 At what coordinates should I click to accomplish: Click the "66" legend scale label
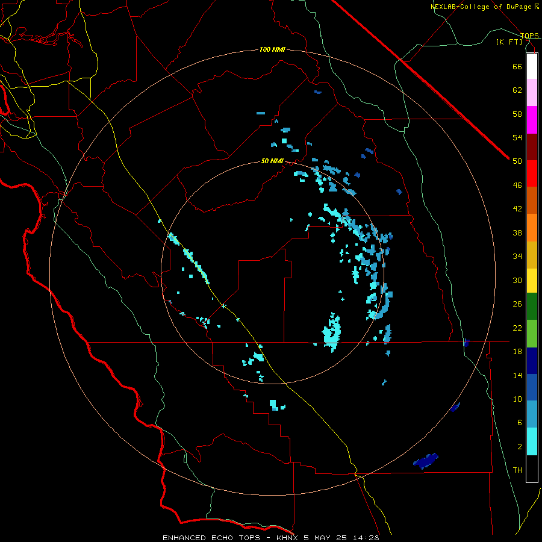pyautogui.click(x=517, y=66)
